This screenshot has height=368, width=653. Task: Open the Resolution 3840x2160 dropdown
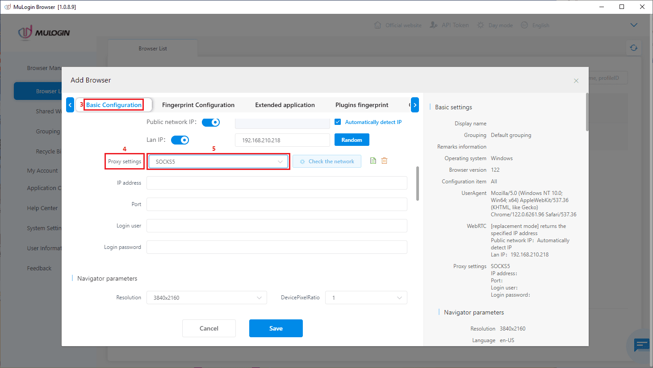[x=207, y=298]
